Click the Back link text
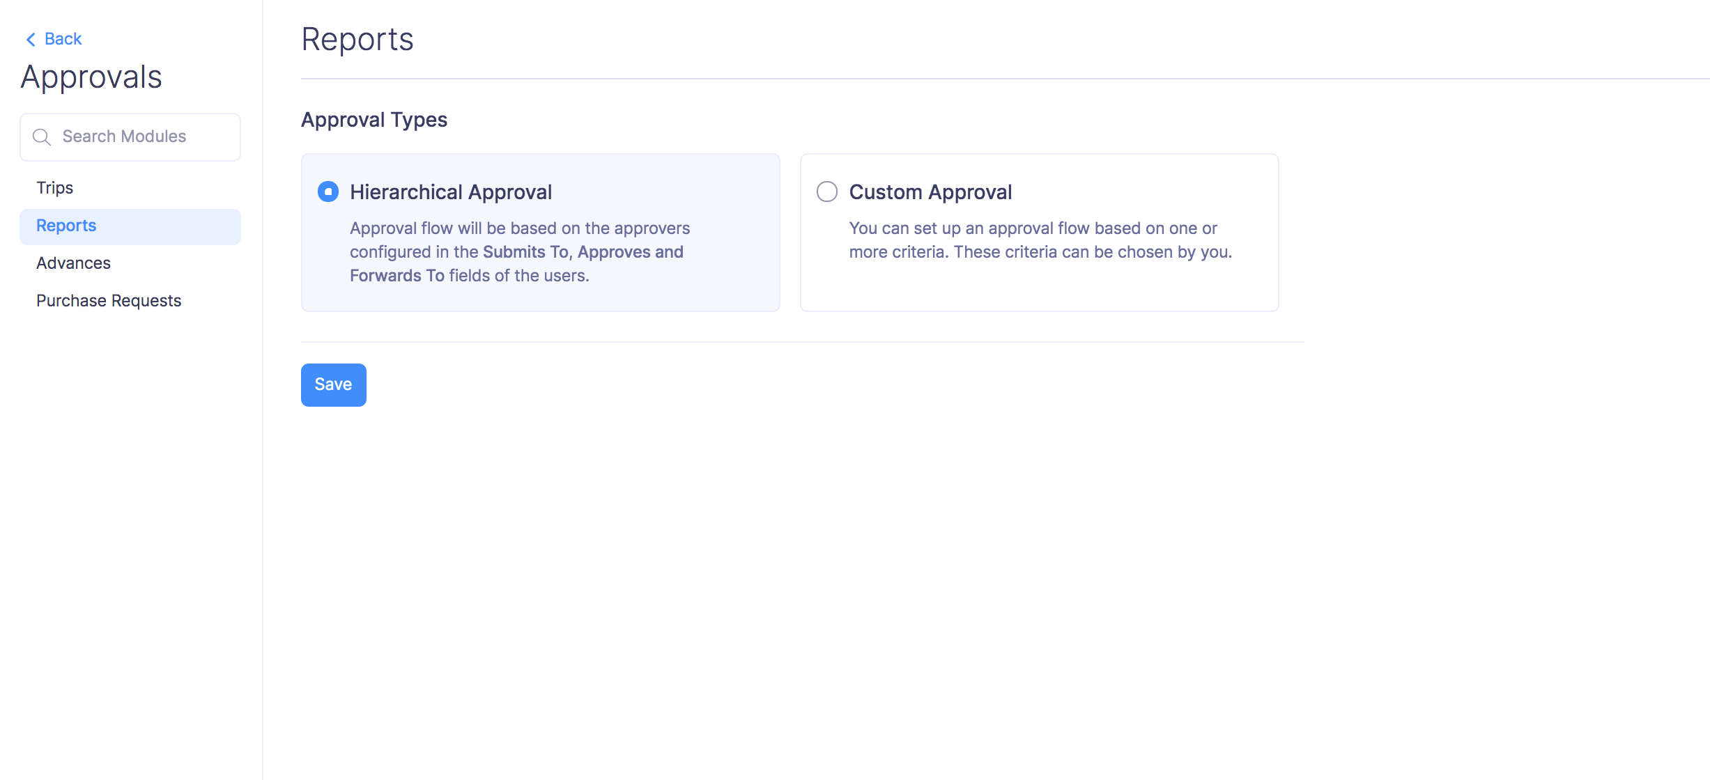Viewport: 1710px width, 780px height. [x=63, y=39]
